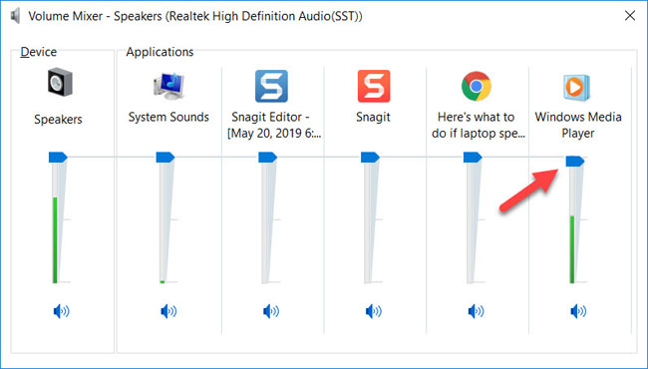The image size is (648, 369).
Task: Click the Applications group heading
Action: (160, 52)
